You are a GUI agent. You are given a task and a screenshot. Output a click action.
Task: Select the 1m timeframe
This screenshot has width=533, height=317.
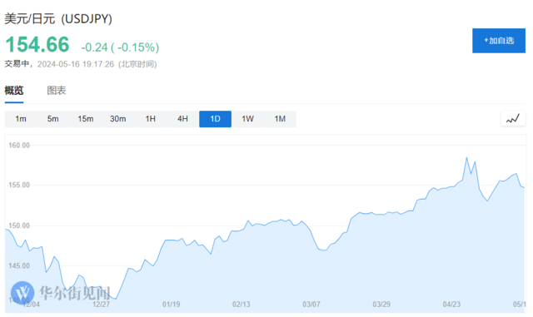coord(21,119)
